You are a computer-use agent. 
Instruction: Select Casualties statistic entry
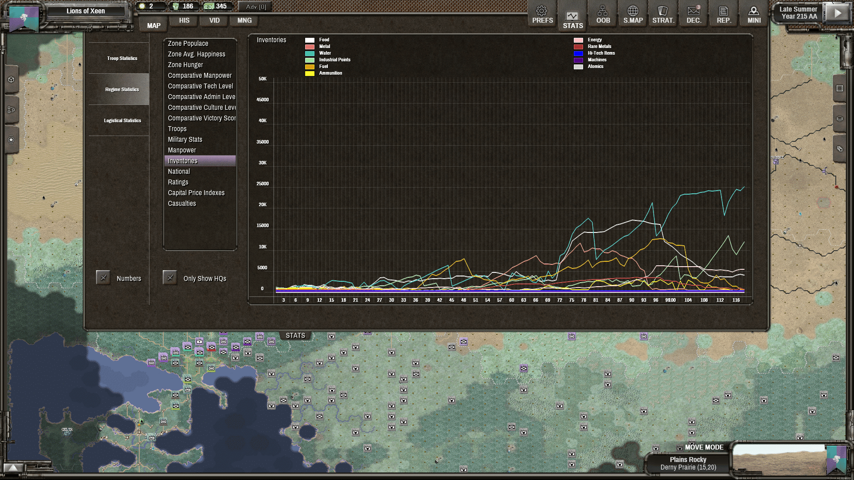(x=181, y=204)
